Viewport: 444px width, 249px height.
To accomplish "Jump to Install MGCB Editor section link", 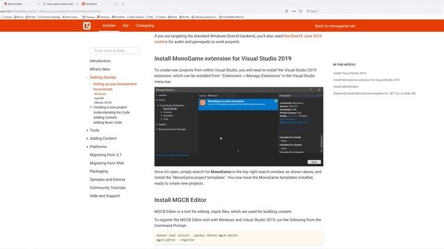I will pyautogui.click(x=345, y=86).
